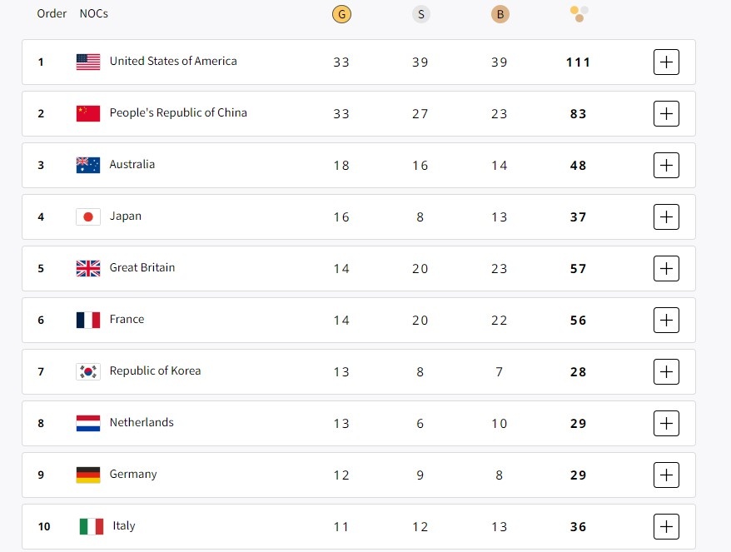The width and height of the screenshot is (731, 552).
Task: Click the Bronze medal column icon
Action: tap(500, 14)
